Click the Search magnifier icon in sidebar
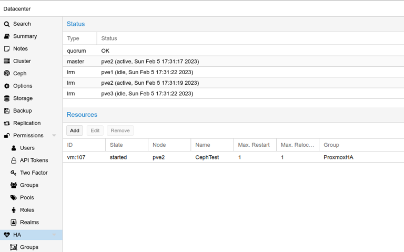This screenshot has width=404, height=252. point(7,24)
